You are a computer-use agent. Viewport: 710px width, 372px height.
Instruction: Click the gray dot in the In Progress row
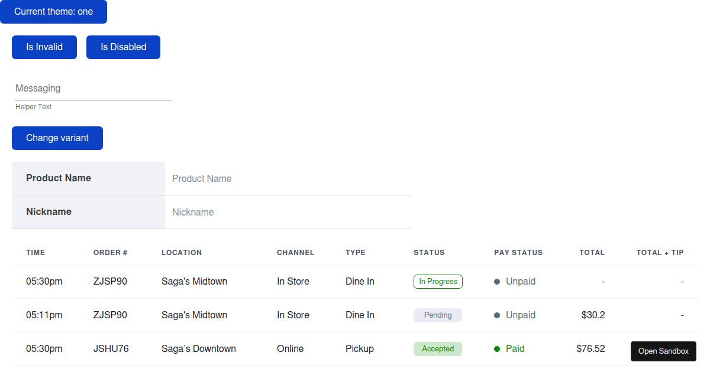497,282
